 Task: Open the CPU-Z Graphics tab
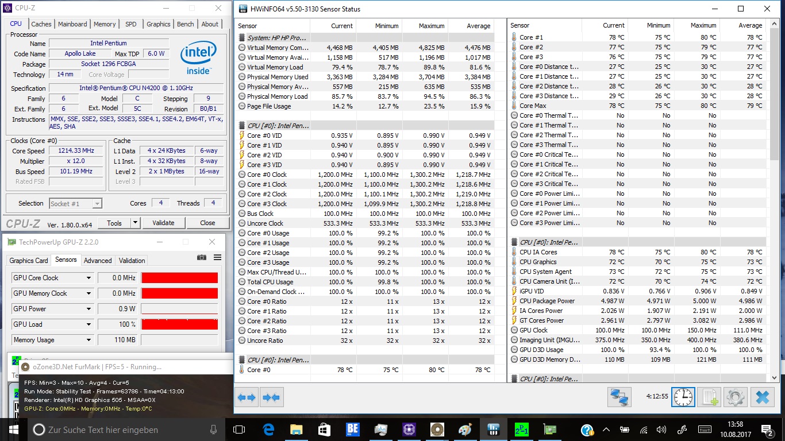(x=159, y=24)
